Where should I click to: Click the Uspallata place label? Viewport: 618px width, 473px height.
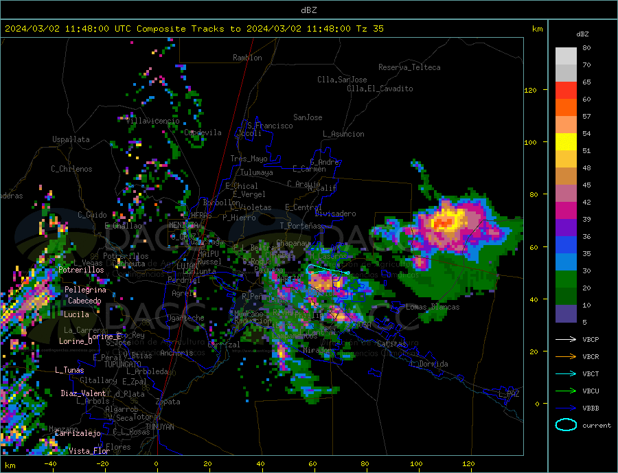coord(71,139)
